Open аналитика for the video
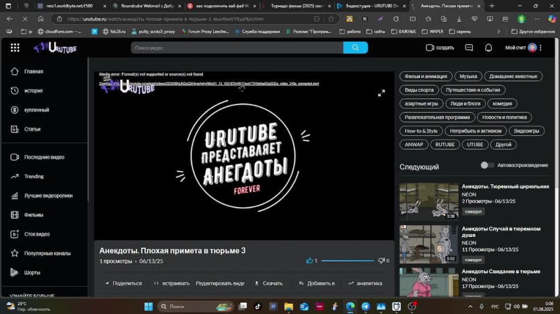The image size is (560, 314). 365,283
